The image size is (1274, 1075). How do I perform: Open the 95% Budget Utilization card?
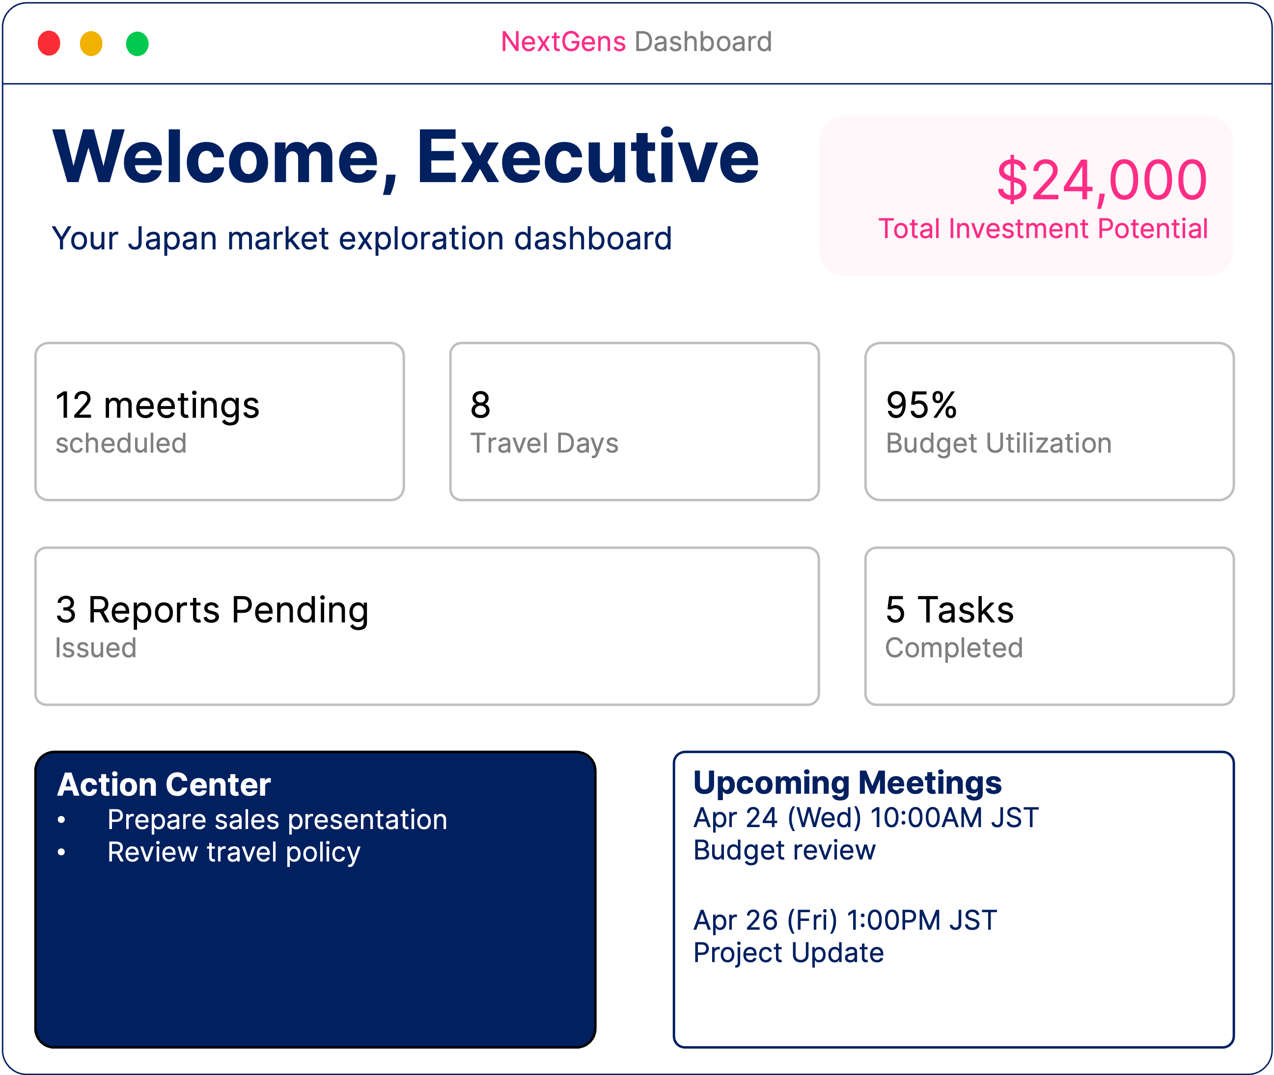1049,422
